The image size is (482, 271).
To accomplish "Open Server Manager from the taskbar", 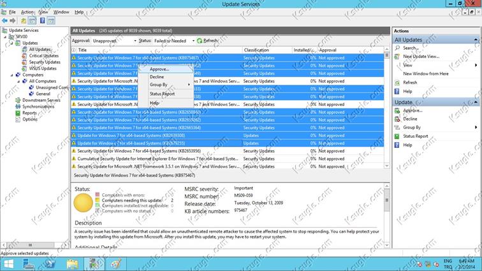I will click(x=29, y=264).
